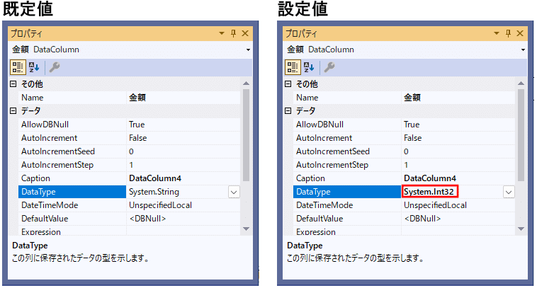This screenshot has width=537, height=288.
Task: Click Alphabetical sort icon in left 既定値 panel
Action: pos(34,67)
